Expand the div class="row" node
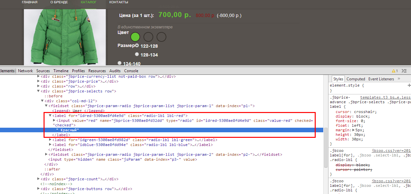 39,86
